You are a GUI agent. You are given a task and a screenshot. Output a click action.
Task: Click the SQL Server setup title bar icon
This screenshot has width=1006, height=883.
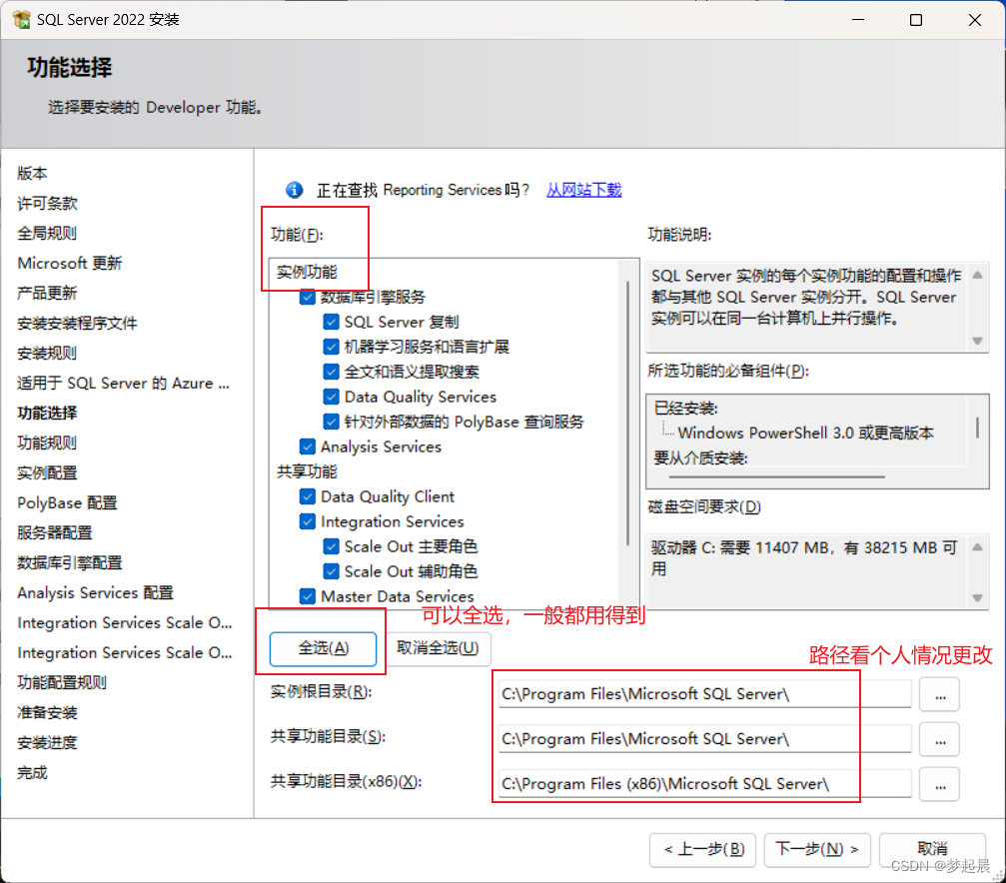21,19
